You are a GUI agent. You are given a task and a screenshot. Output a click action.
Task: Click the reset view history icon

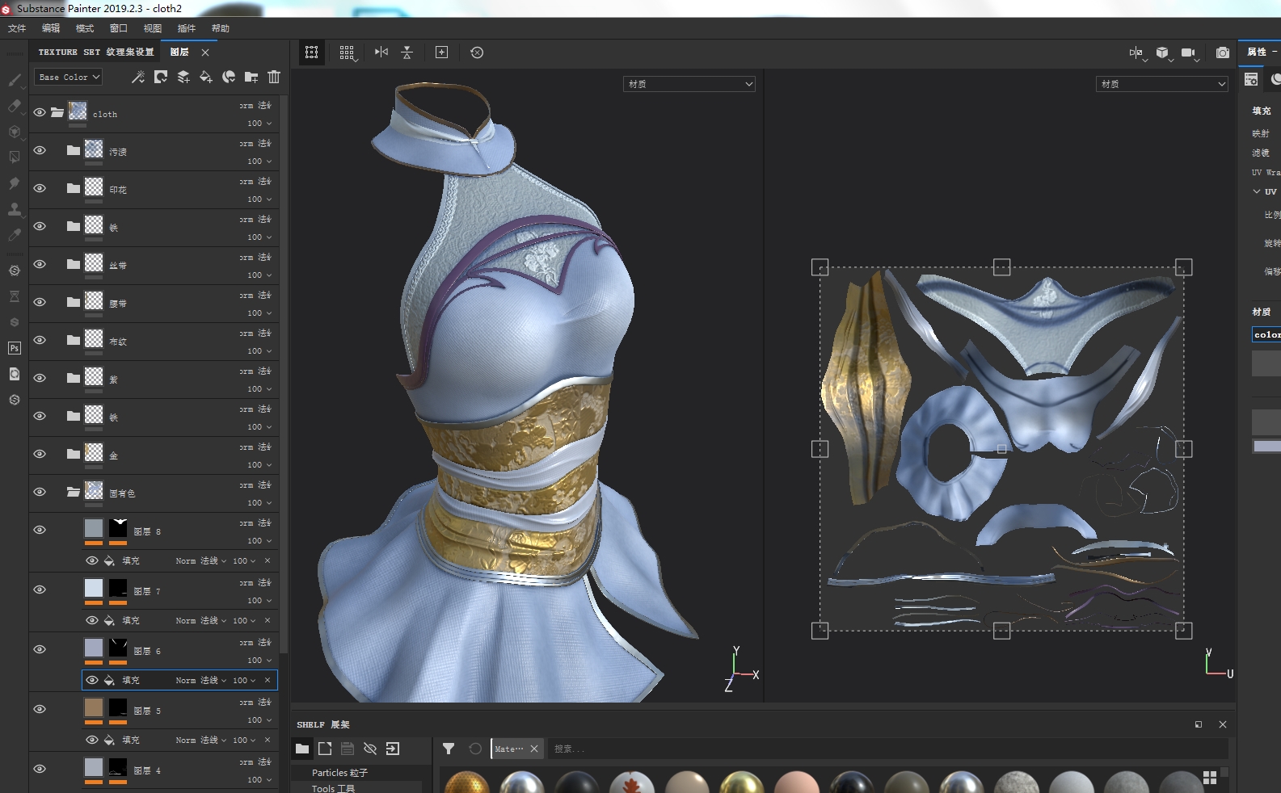[x=477, y=52]
